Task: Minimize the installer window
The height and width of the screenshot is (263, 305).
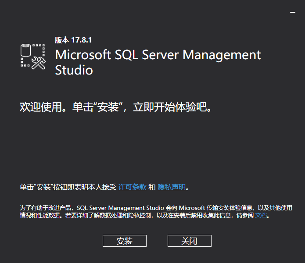Action: 293,12
